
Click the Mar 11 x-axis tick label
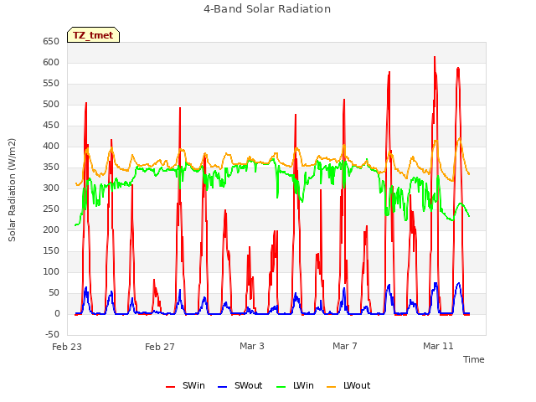[438, 346]
